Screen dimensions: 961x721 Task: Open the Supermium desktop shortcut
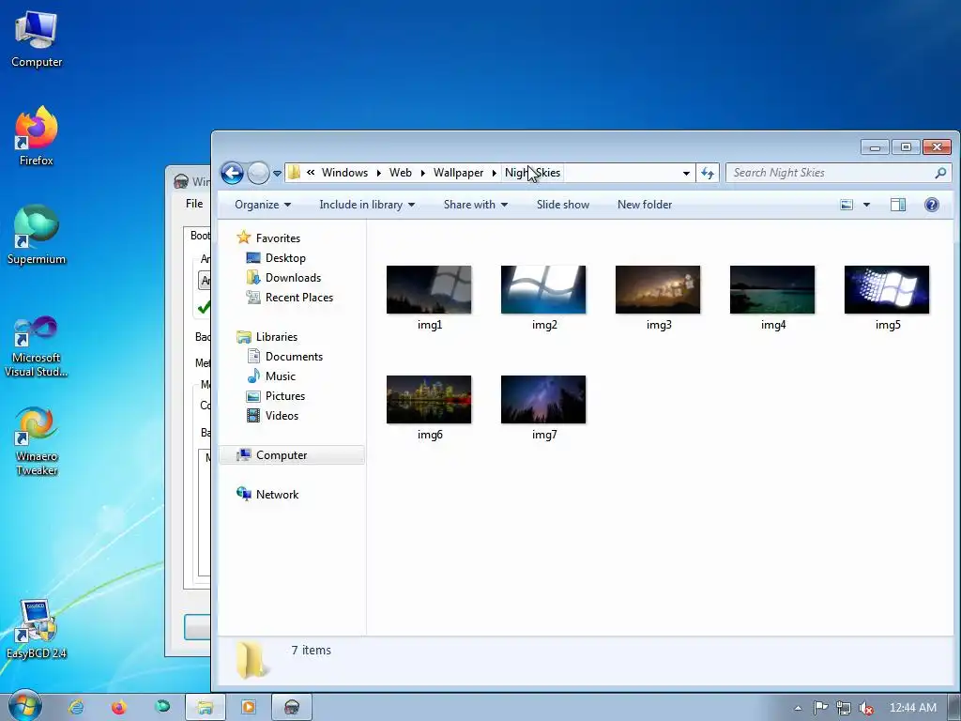[37, 235]
